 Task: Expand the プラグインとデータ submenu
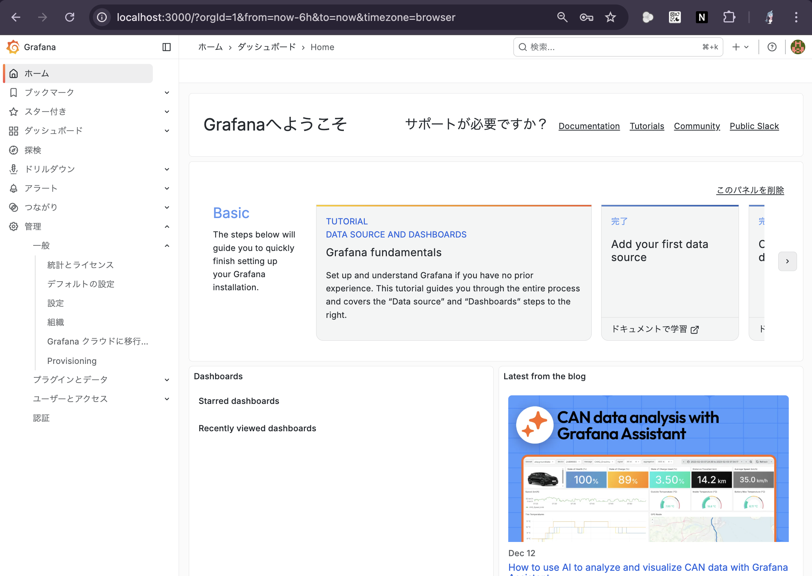pyautogui.click(x=167, y=380)
